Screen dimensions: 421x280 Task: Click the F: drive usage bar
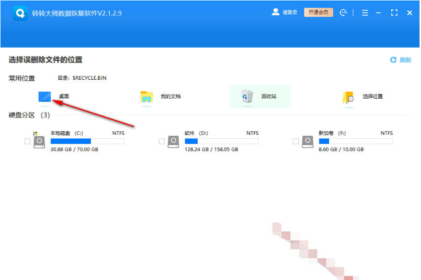click(x=356, y=141)
